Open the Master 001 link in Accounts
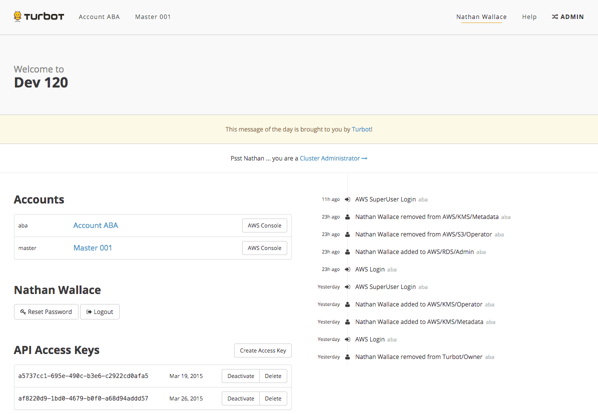Viewport: 598px width, 414px height. coord(93,248)
